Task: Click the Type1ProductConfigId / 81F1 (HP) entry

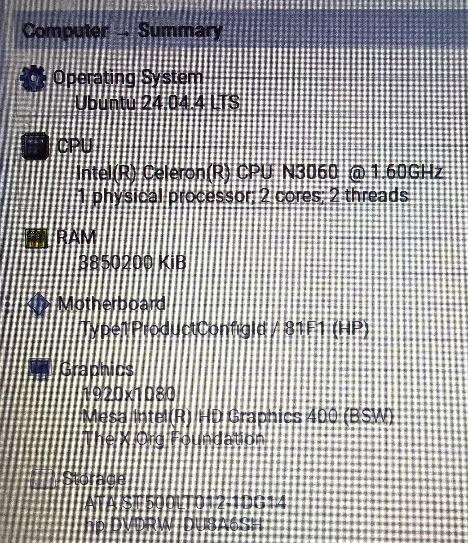Action: pyautogui.click(x=225, y=328)
